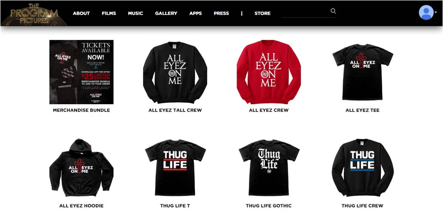
Task: View the black All Eyez Tall Crew sweatshirt
Action: click(175, 72)
